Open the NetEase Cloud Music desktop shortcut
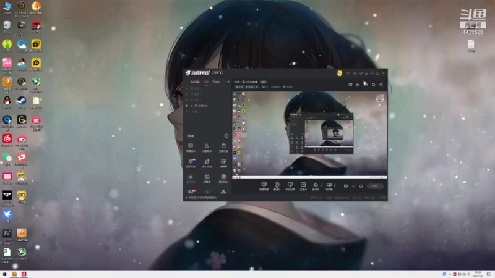This screenshot has height=278, width=495. click(x=7, y=140)
